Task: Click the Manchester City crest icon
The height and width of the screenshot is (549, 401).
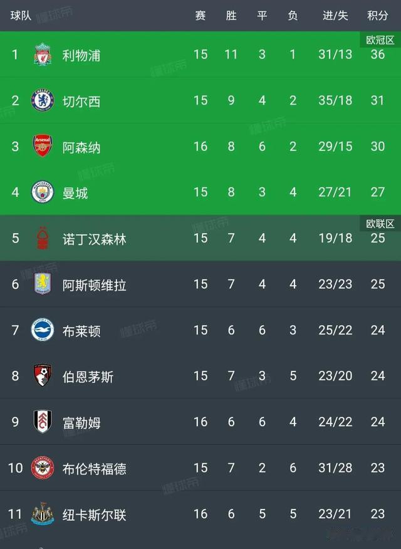Action: pyautogui.click(x=43, y=192)
